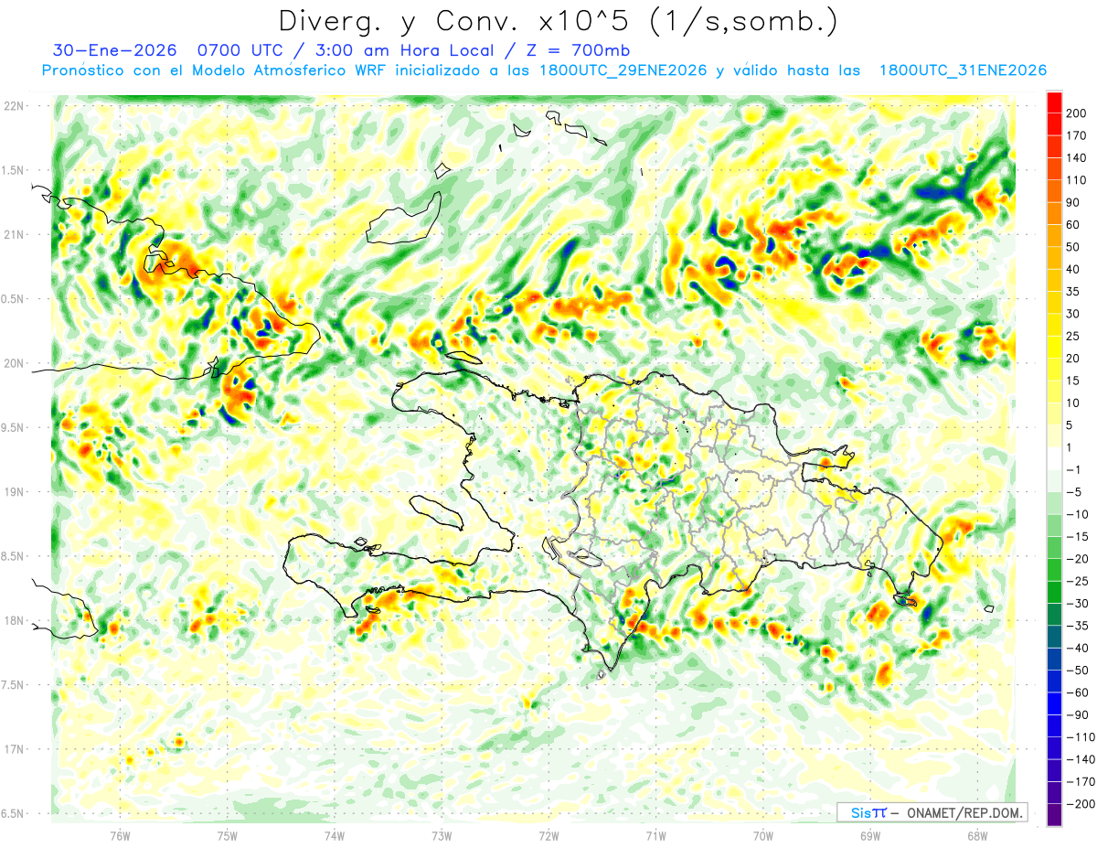Click the colorbar value '-35'
The width and height of the screenshot is (1097, 848).
pyautogui.click(x=1078, y=627)
